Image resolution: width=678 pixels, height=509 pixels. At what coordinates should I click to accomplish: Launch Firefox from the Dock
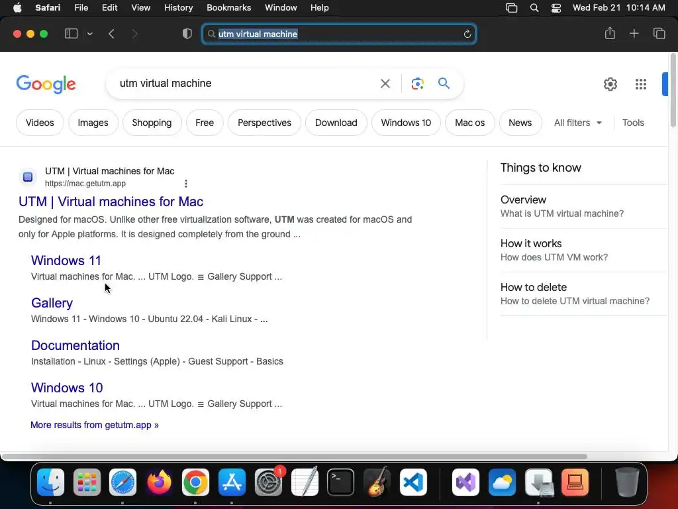click(x=159, y=482)
